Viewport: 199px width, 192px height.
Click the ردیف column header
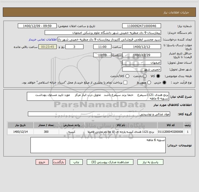pos(188,125)
